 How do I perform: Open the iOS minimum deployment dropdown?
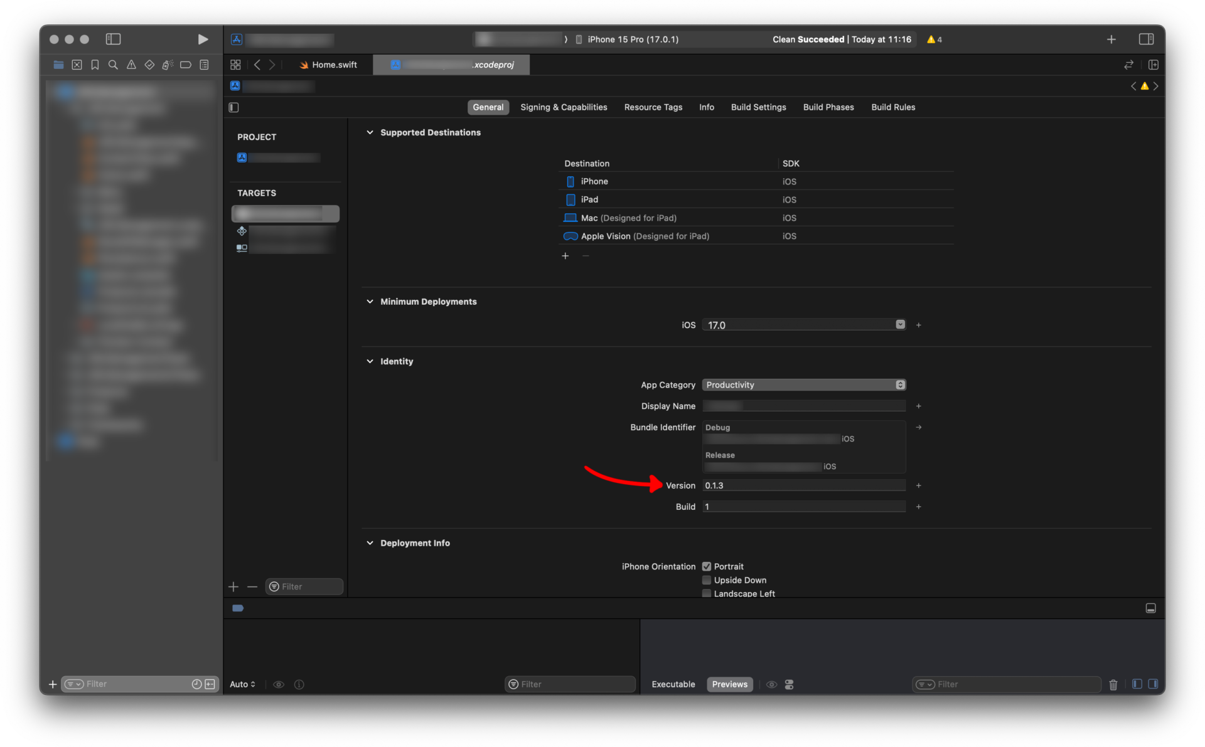tap(804, 325)
